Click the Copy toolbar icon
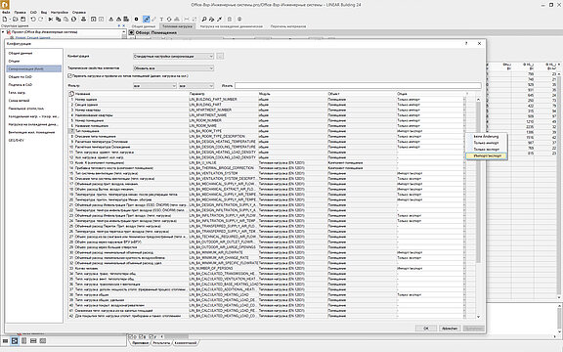This screenshot has height=352, width=563. pos(59,19)
